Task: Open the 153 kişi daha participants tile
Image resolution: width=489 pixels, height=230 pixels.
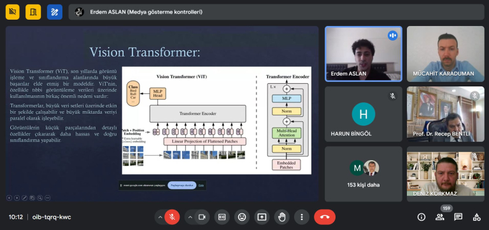Action: pos(364,174)
